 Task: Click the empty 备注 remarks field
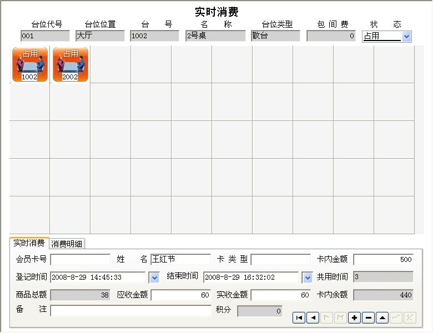[130, 311]
